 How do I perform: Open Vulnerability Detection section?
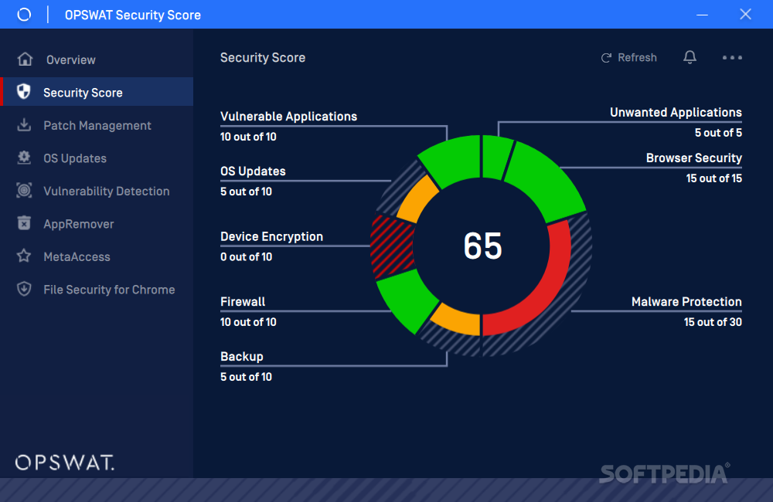(97, 191)
